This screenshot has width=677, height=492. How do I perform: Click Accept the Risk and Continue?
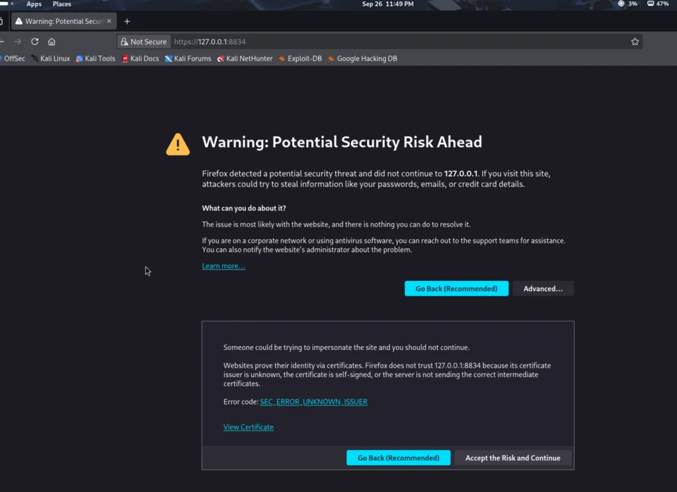tap(512, 458)
